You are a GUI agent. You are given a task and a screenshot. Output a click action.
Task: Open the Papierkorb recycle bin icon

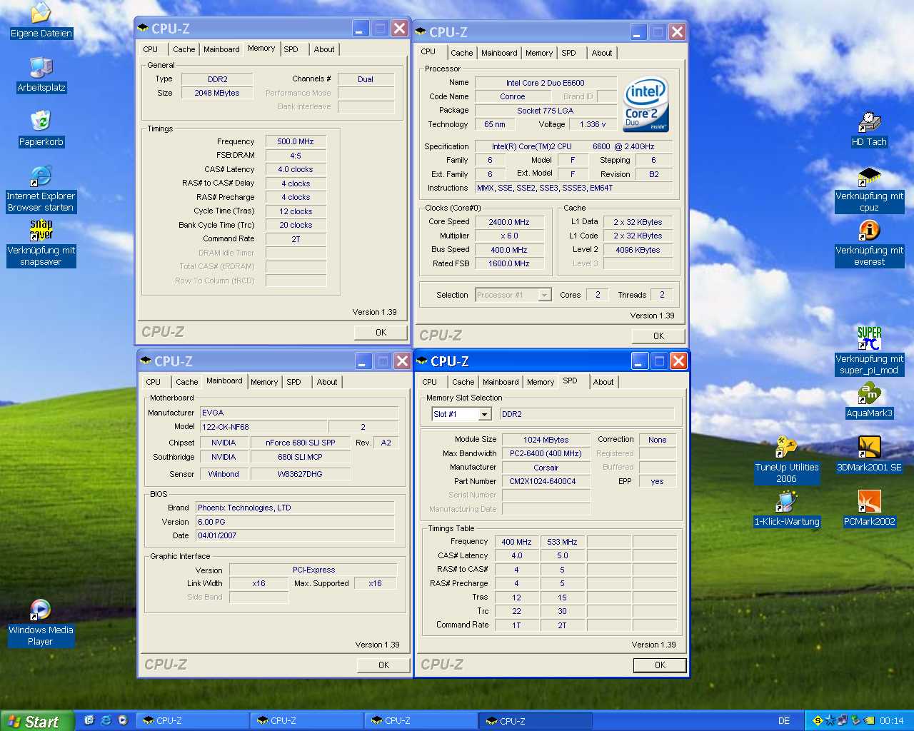pyautogui.click(x=41, y=121)
